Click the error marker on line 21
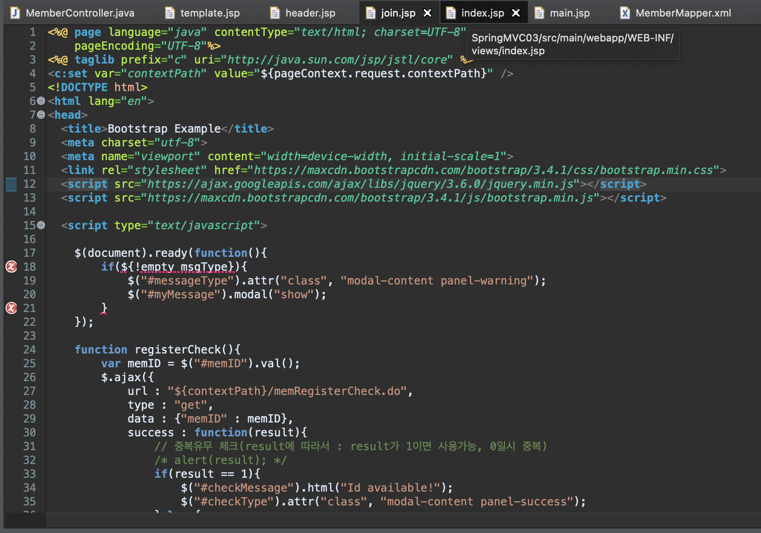761x533 pixels. pyautogui.click(x=11, y=308)
